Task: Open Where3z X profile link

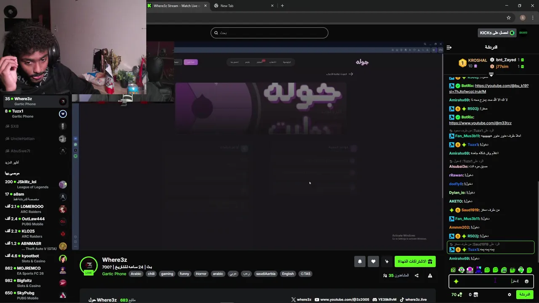Action: coord(302,300)
